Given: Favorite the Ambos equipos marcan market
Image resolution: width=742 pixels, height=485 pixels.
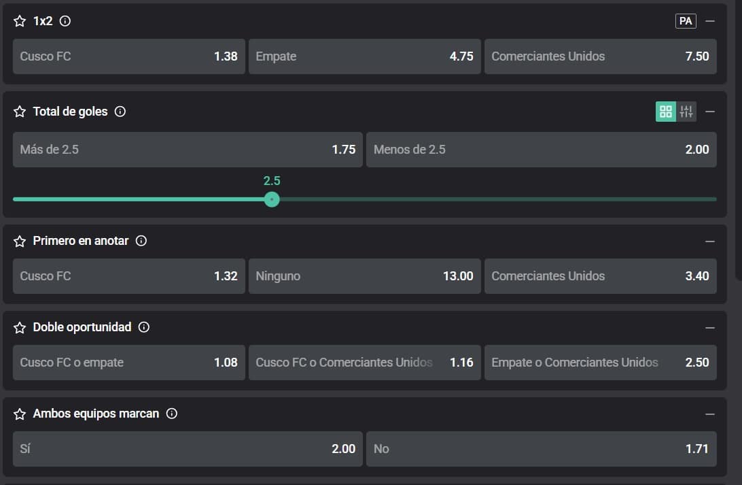Looking at the screenshot, I should point(20,414).
